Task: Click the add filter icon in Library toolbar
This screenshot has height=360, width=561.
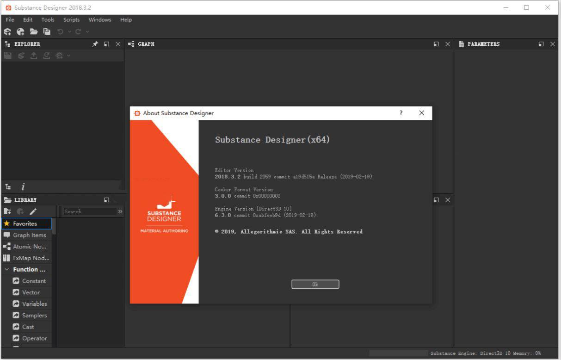Action: click(x=20, y=211)
